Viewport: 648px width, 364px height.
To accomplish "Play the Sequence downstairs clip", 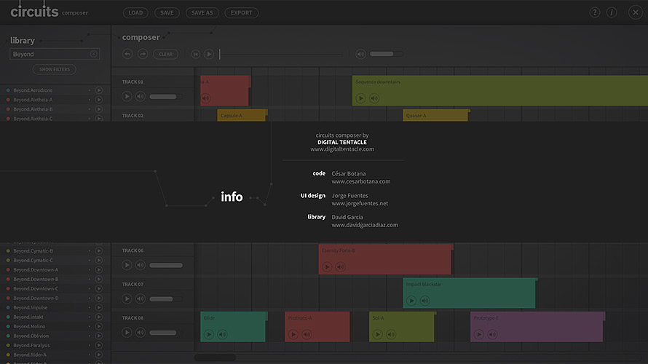I will pyautogui.click(x=361, y=98).
